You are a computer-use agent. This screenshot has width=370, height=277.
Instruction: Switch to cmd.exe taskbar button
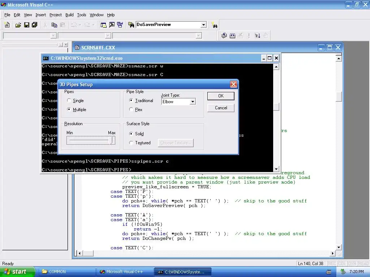pyautogui.click(x=182, y=272)
